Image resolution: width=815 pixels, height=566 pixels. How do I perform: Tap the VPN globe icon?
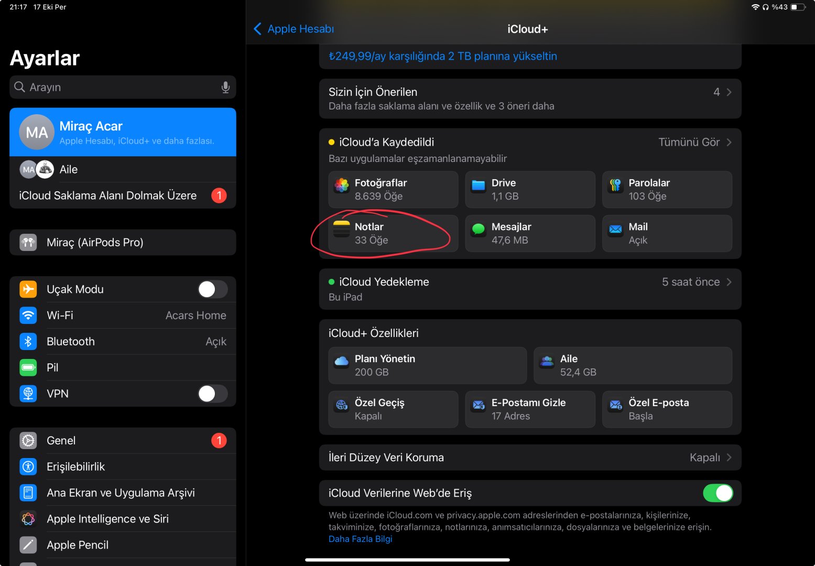pyautogui.click(x=28, y=394)
